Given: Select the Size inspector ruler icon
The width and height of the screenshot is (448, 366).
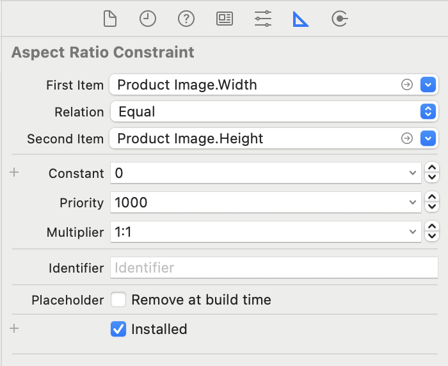Looking at the screenshot, I should 301,19.
